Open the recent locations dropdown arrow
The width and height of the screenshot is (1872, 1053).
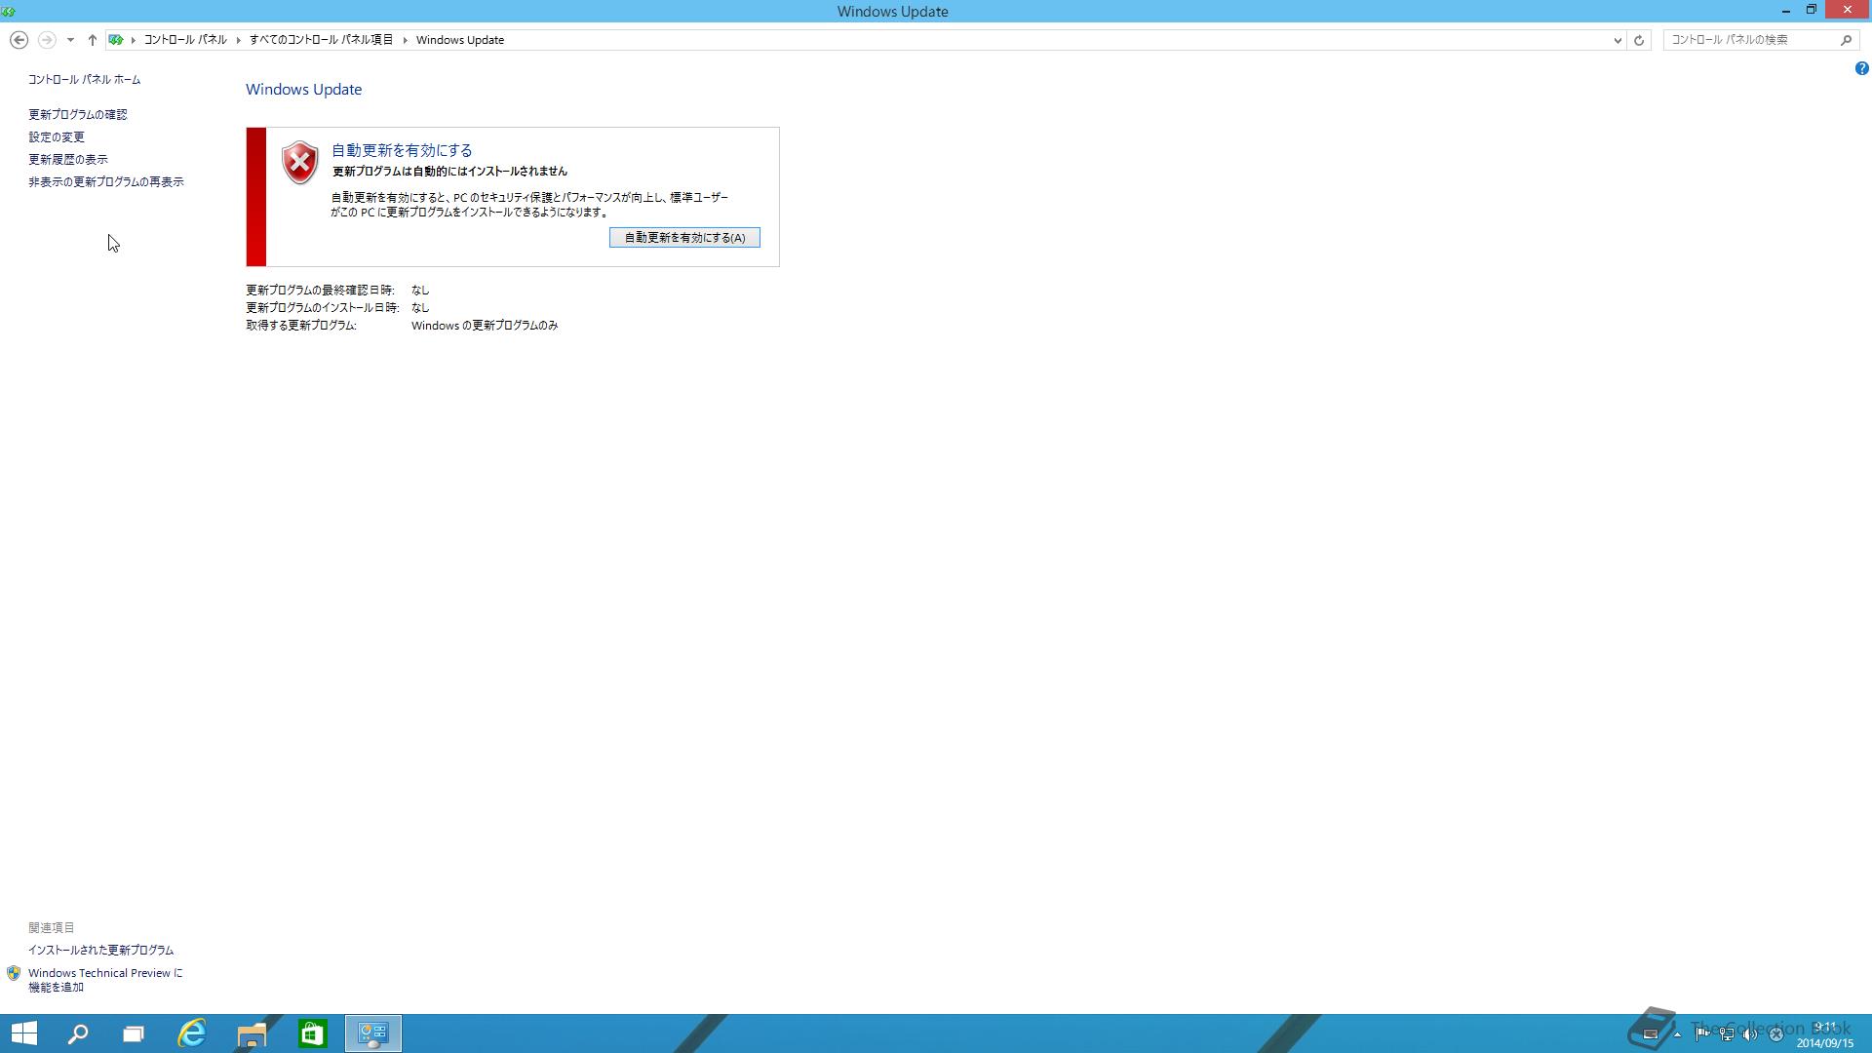[70, 40]
